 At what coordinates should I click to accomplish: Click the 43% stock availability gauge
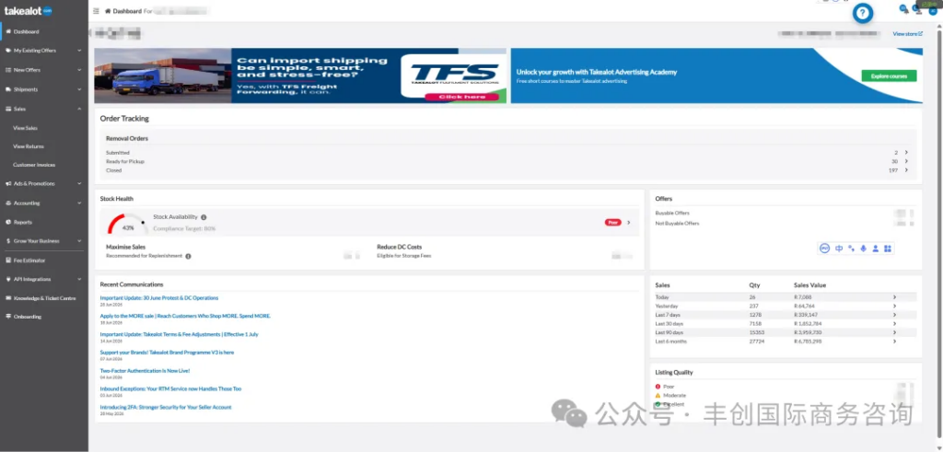coord(127,225)
